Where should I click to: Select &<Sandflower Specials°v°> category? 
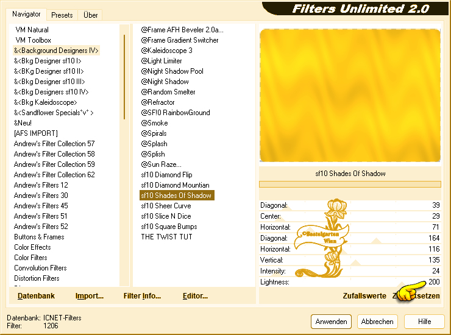pyautogui.click(x=54, y=113)
